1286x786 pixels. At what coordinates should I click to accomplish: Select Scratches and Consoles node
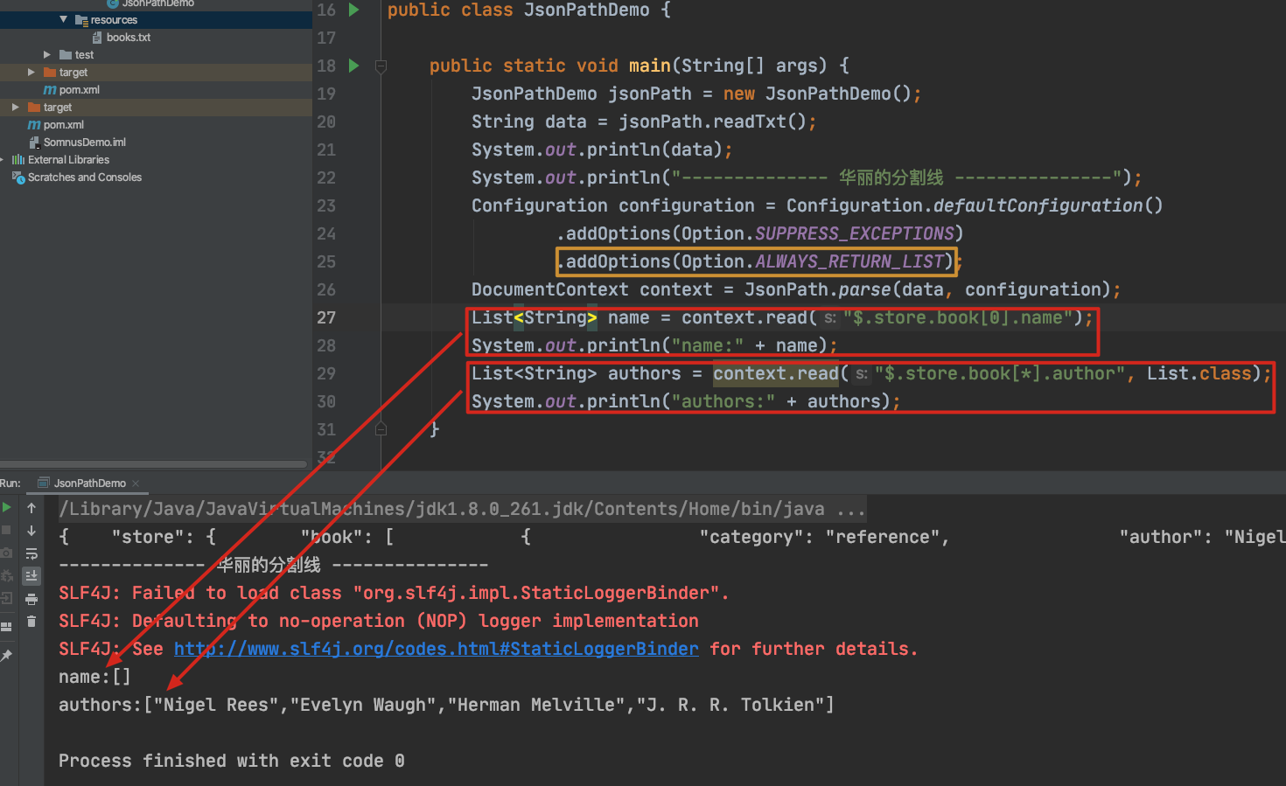(x=85, y=177)
